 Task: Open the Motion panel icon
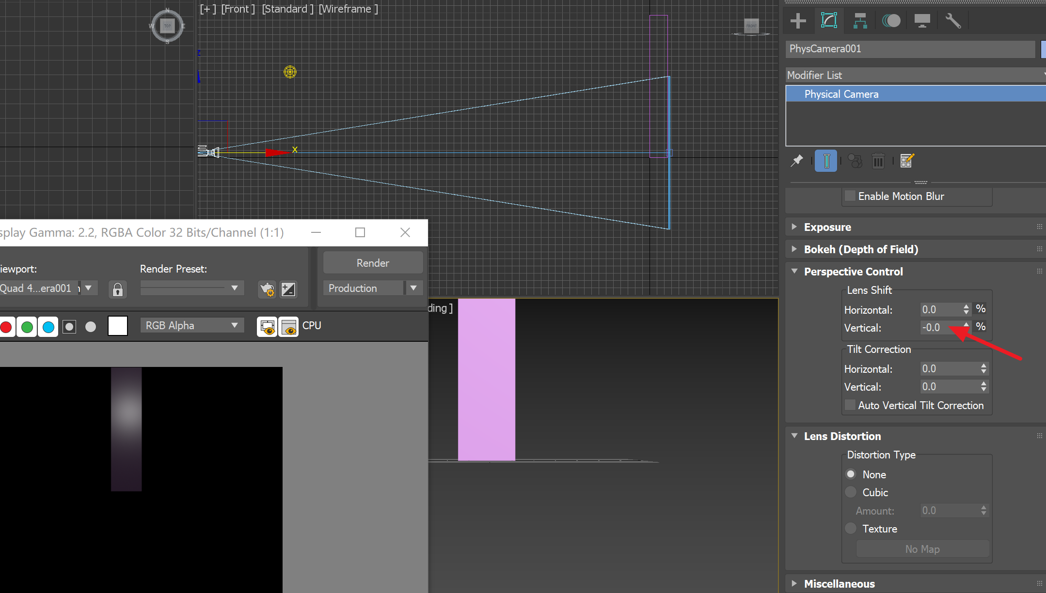click(x=891, y=21)
